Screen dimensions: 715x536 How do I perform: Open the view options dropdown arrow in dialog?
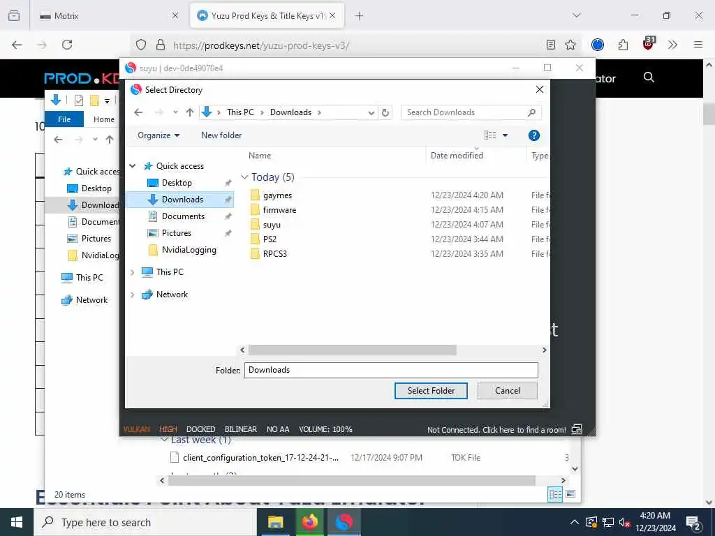point(505,135)
